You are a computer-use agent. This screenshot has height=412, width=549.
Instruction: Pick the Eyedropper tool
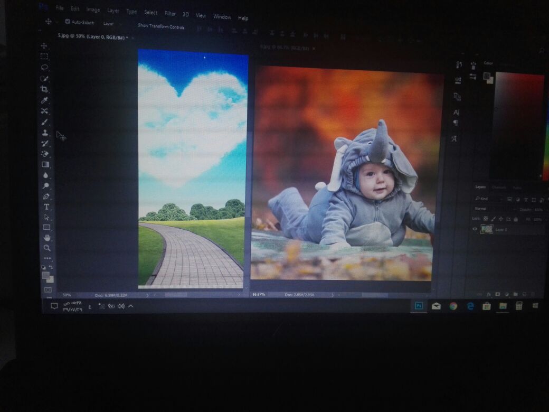[45, 100]
